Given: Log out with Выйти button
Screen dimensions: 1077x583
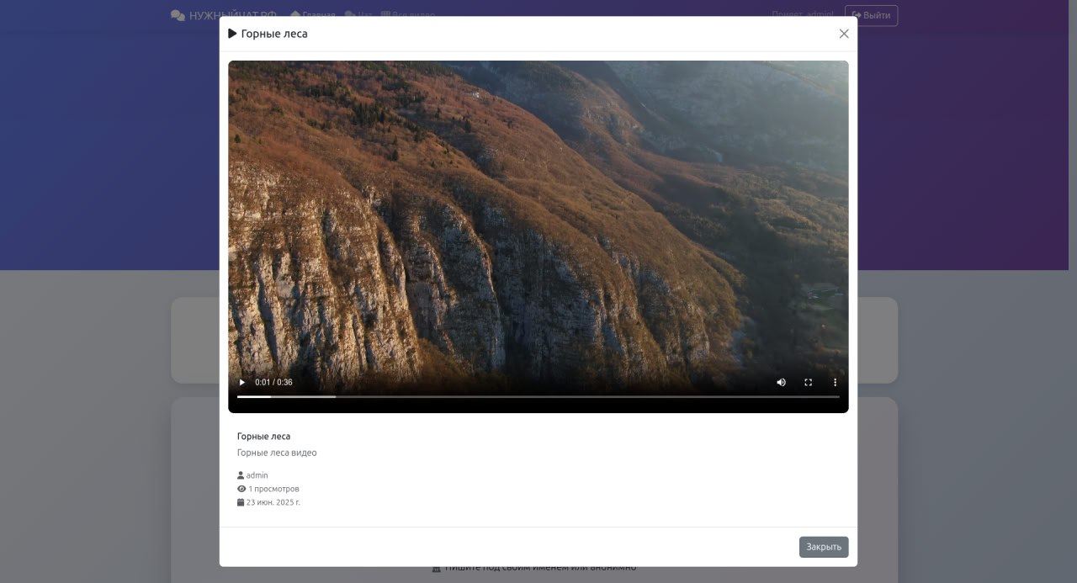Looking at the screenshot, I should 871,15.
